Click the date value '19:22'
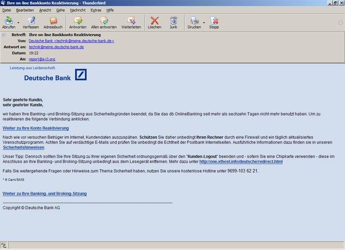345x250 pixels. [34, 53]
